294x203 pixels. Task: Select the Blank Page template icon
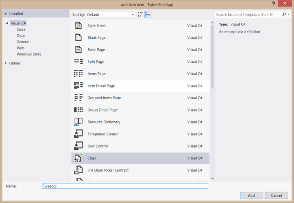(x=78, y=38)
